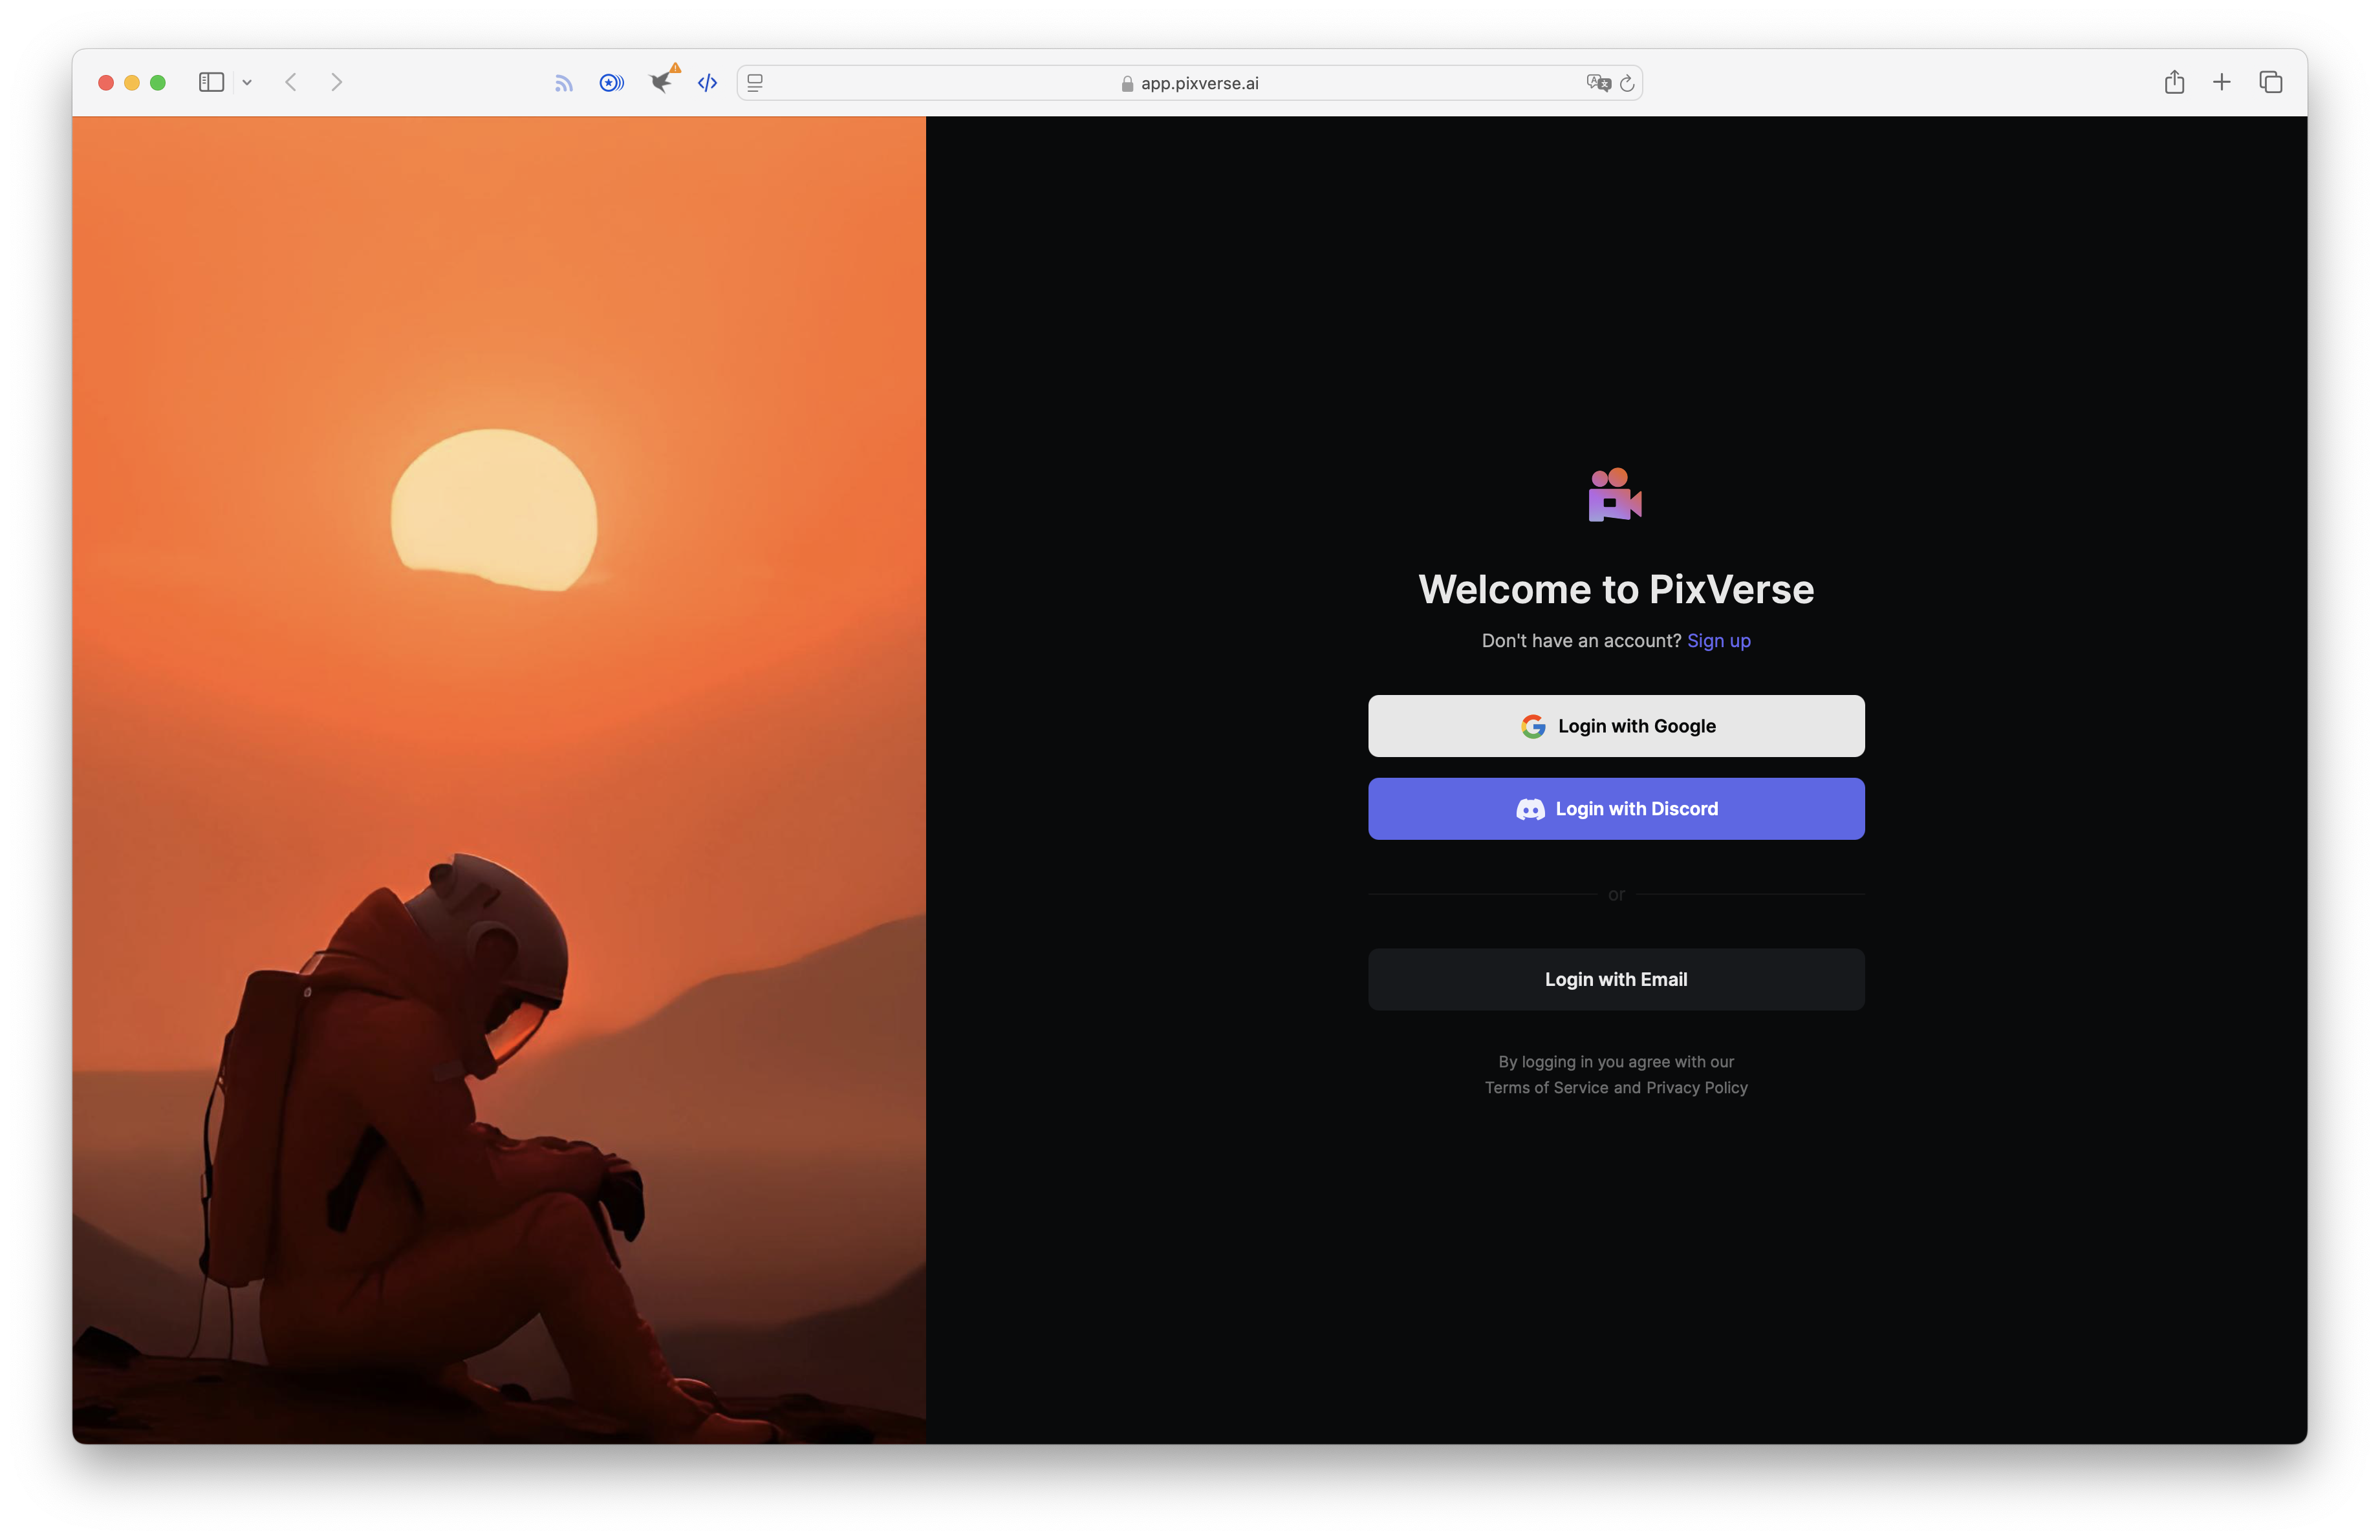Show the tab overview
The image size is (2380, 1540).
pyautogui.click(x=2270, y=82)
